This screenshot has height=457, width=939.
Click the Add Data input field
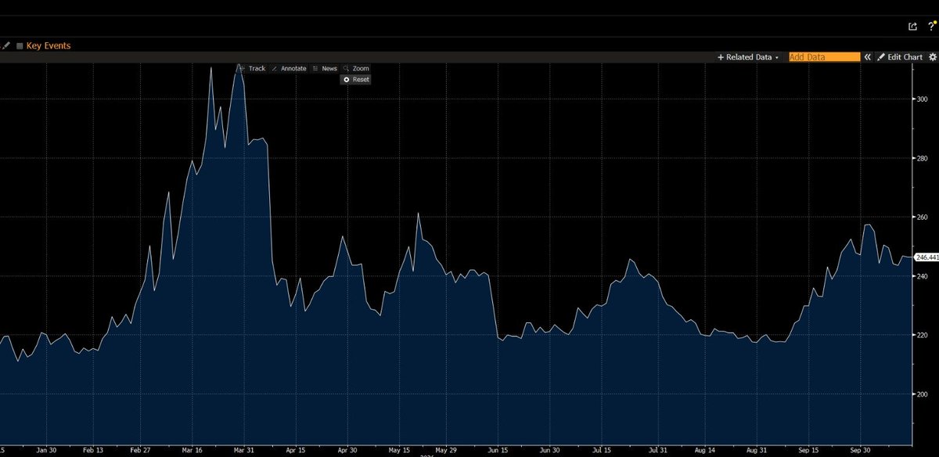824,57
